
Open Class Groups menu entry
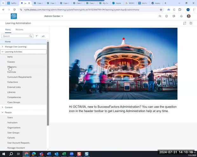click(14, 102)
